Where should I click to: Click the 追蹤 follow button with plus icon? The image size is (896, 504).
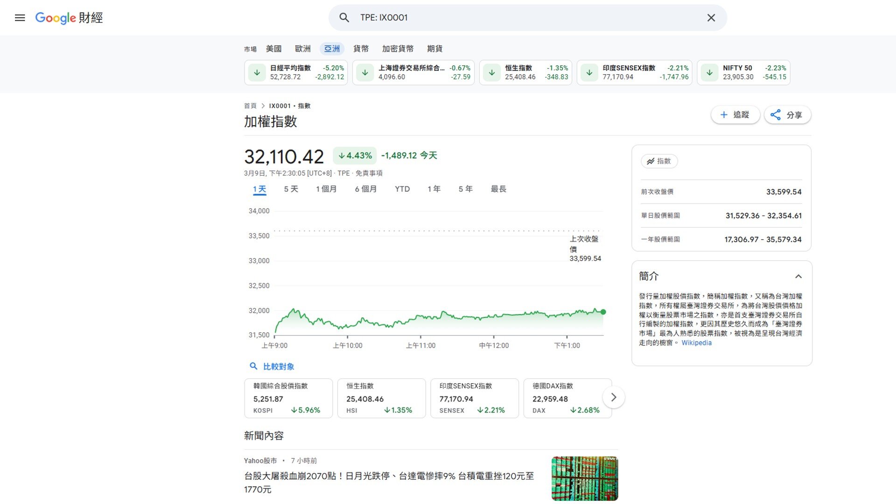tap(735, 114)
